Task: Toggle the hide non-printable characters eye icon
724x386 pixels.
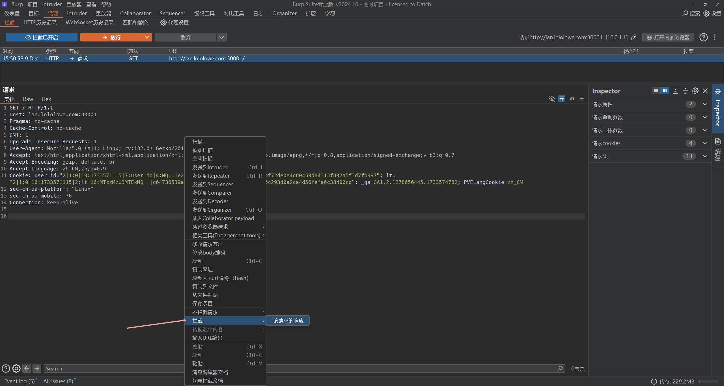Action: pos(551,98)
